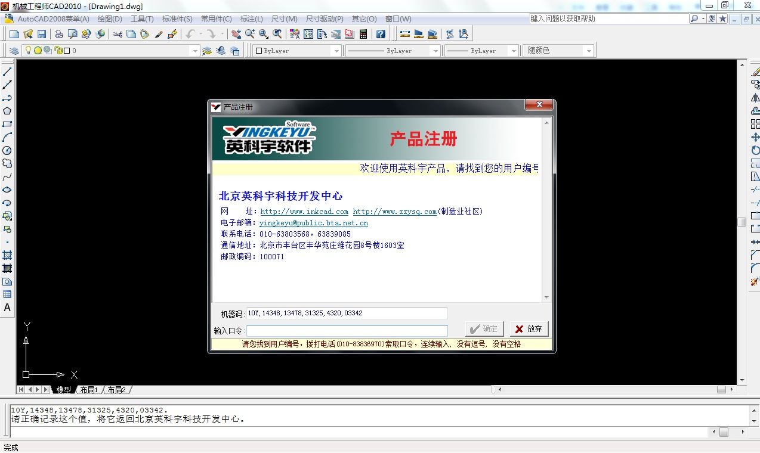
Task: Select the Circle drawing tool
Action: click(7, 150)
